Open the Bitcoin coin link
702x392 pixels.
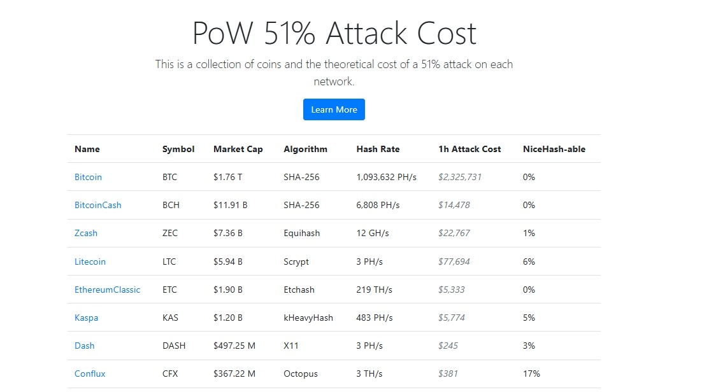click(x=88, y=177)
